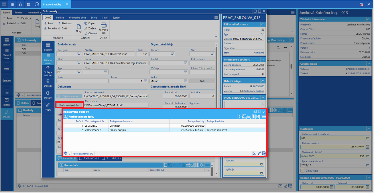
Task: Open Položky in main window sidebar
Action: (x=7, y=102)
